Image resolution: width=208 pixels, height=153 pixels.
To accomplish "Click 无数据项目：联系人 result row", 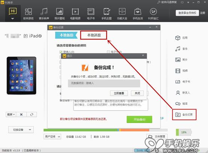I will 104,83.
